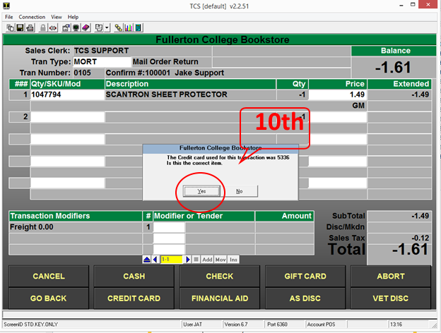
Task: Click the green terminal monitor icon
Action: (x=76, y=28)
